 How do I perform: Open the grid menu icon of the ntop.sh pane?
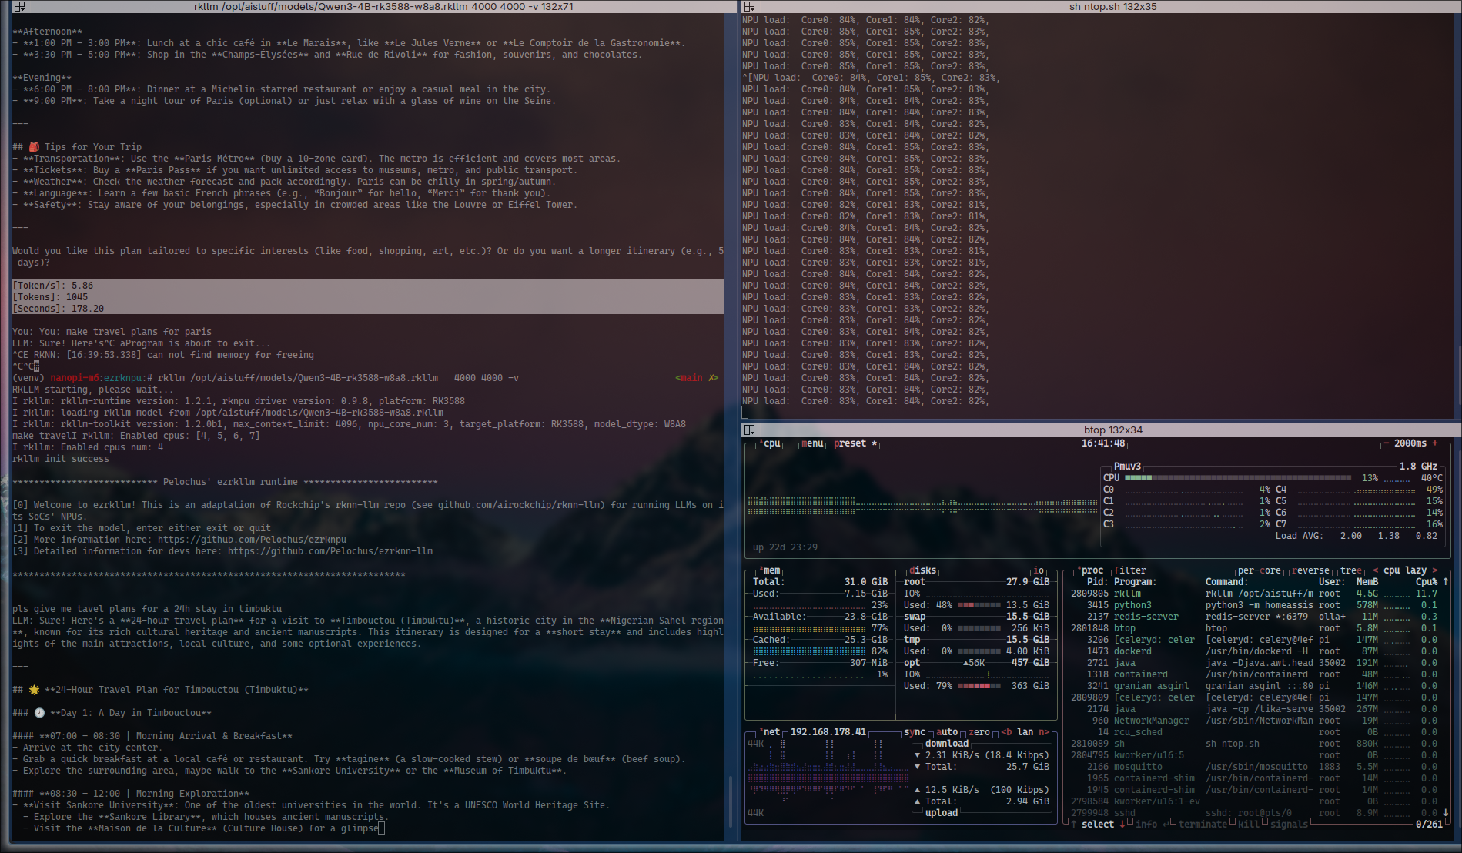(x=749, y=6)
